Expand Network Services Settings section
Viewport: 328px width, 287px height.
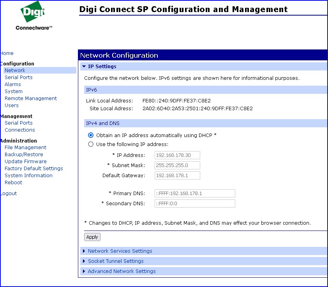pos(120,251)
